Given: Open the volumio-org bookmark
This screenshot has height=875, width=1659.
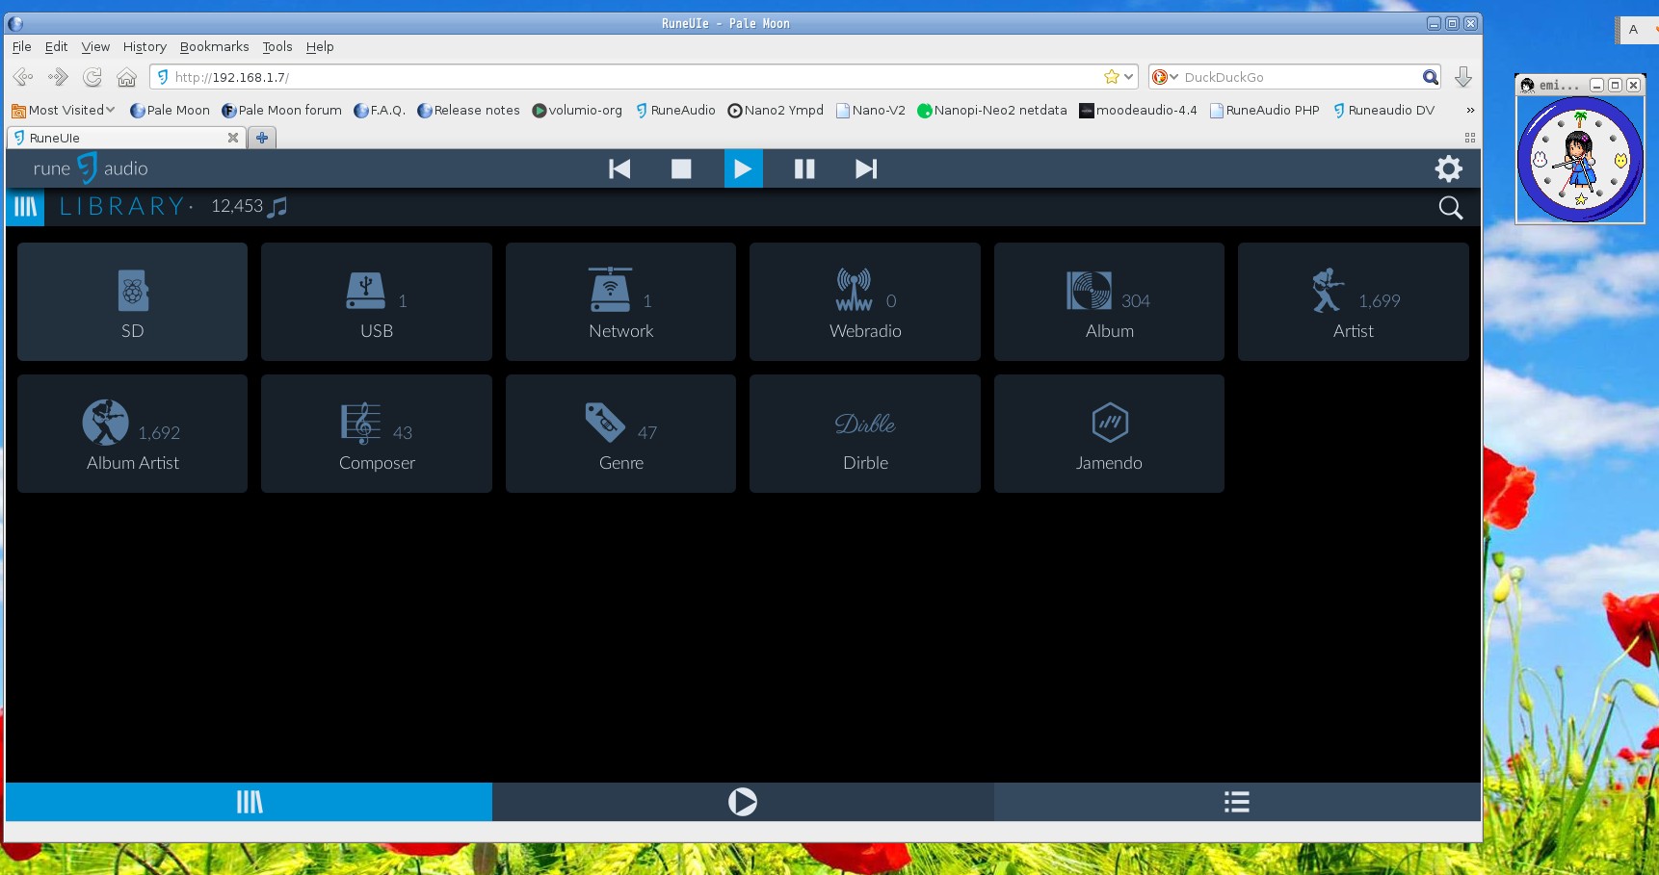Looking at the screenshot, I should pos(576,110).
